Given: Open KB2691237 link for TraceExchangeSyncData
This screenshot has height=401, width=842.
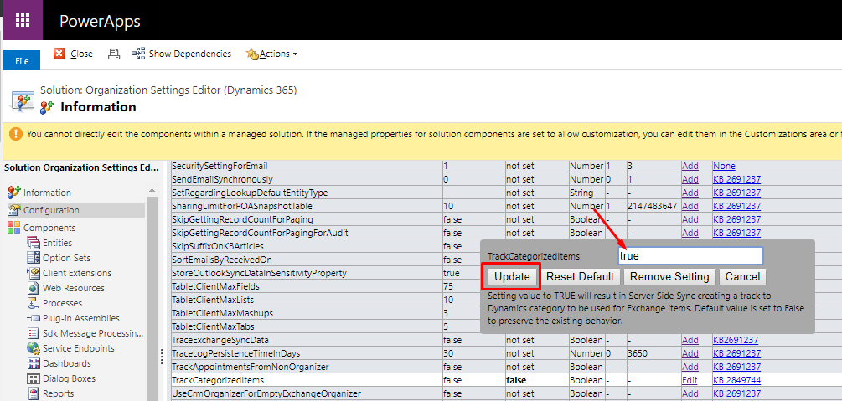Looking at the screenshot, I should click(736, 340).
